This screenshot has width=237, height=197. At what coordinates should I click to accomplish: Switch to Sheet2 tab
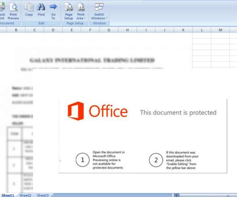(25, 195)
